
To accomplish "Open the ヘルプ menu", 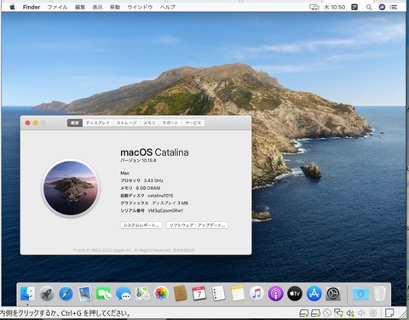I will [168, 7].
